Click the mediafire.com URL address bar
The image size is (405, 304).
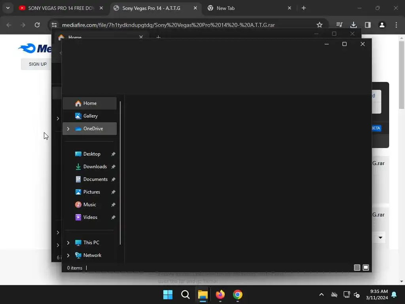(168, 25)
